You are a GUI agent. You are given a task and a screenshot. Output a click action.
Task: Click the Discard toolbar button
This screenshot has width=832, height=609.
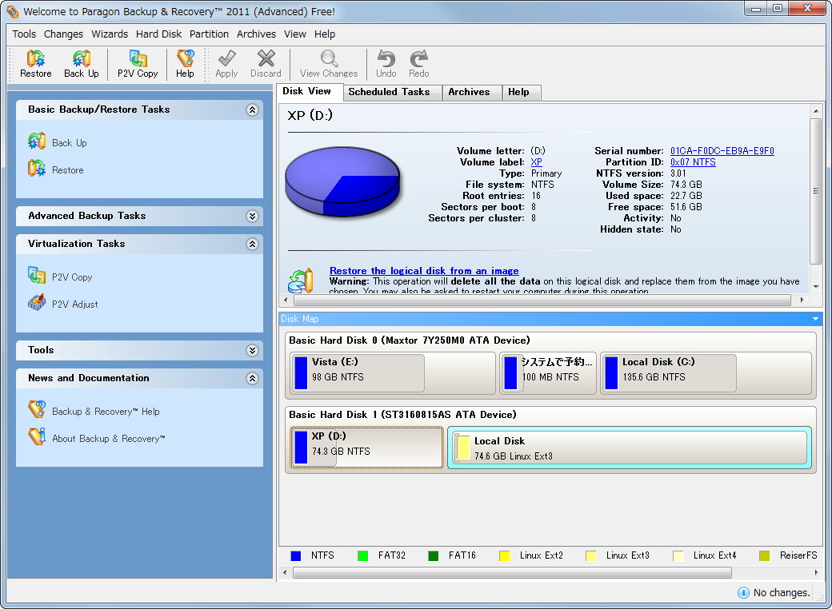tap(266, 63)
